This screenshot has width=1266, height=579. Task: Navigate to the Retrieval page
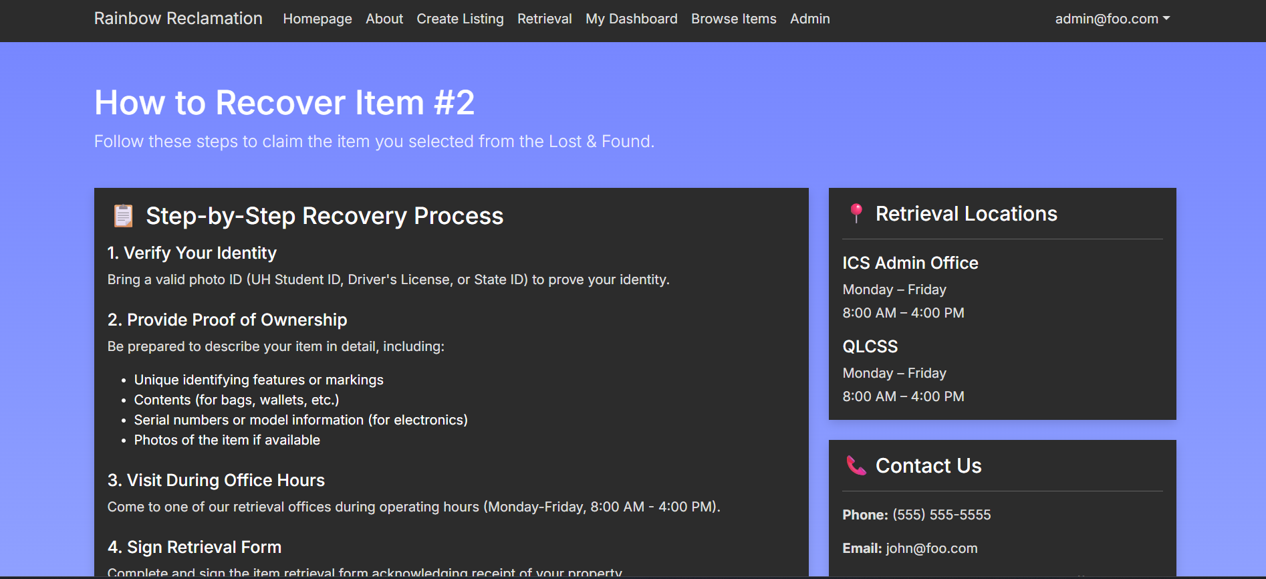tap(544, 19)
